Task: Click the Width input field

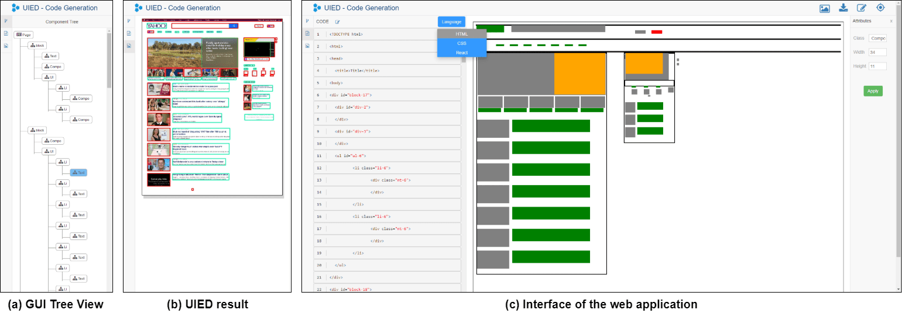Action: pos(877,52)
